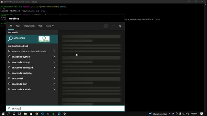Open the Windows Start menu
The width and height of the screenshot is (207, 116).
[3, 114]
